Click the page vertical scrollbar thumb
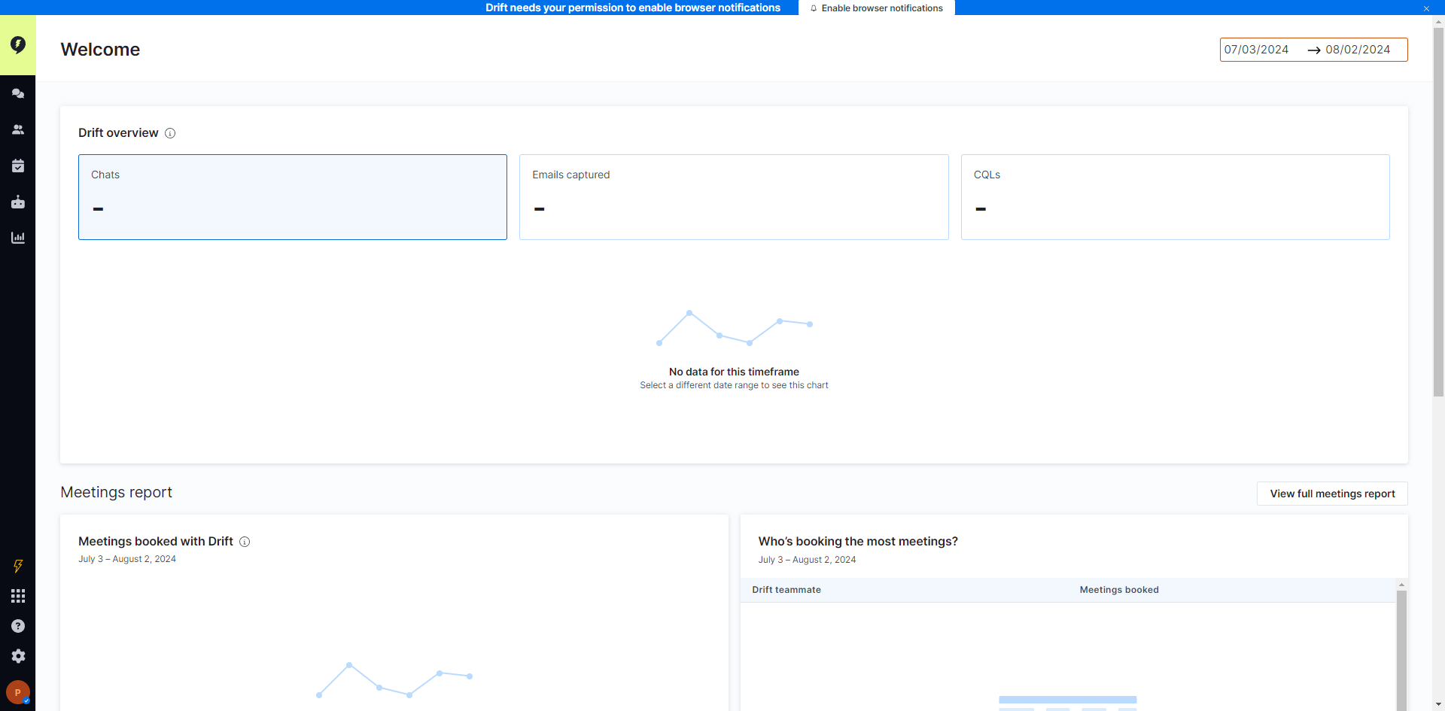The height and width of the screenshot is (711, 1445). [x=1438, y=212]
